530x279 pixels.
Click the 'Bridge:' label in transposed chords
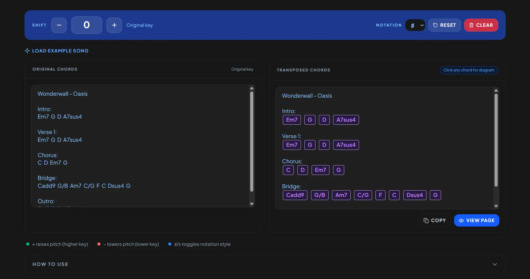[x=291, y=186]
